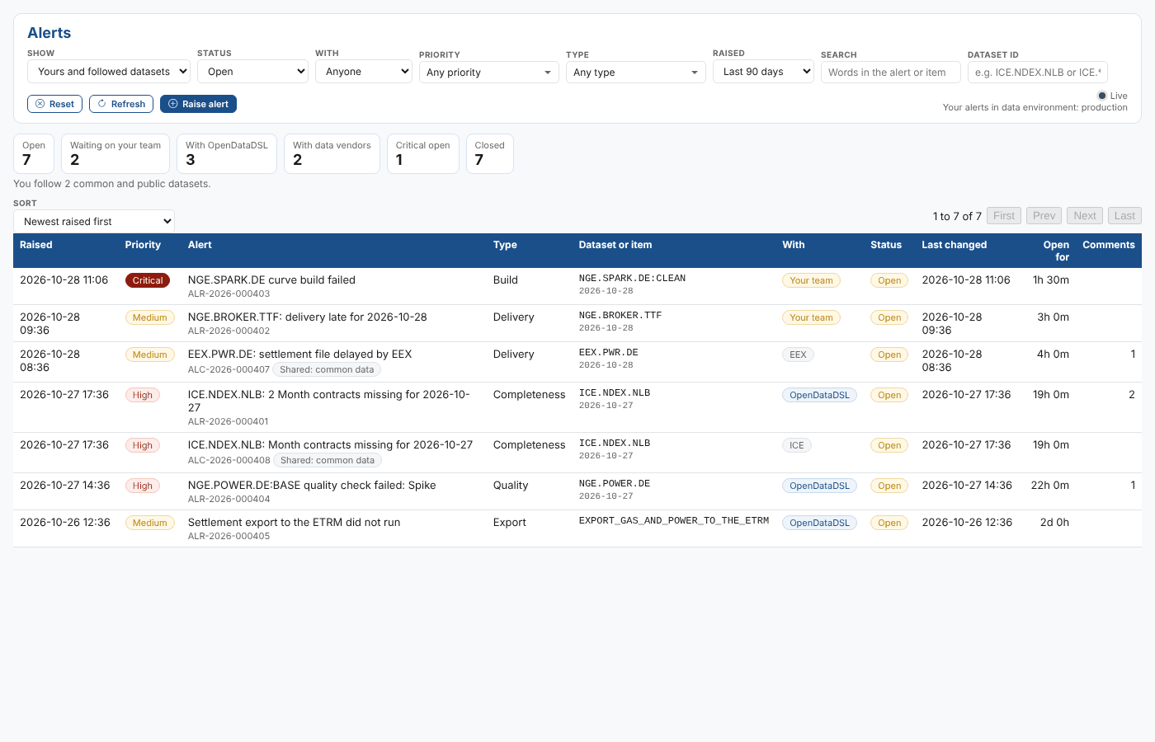Change the Raised Last 90 days dropdown
Viewport: 1155px width, 742px height.
click(x=763, y=72)
